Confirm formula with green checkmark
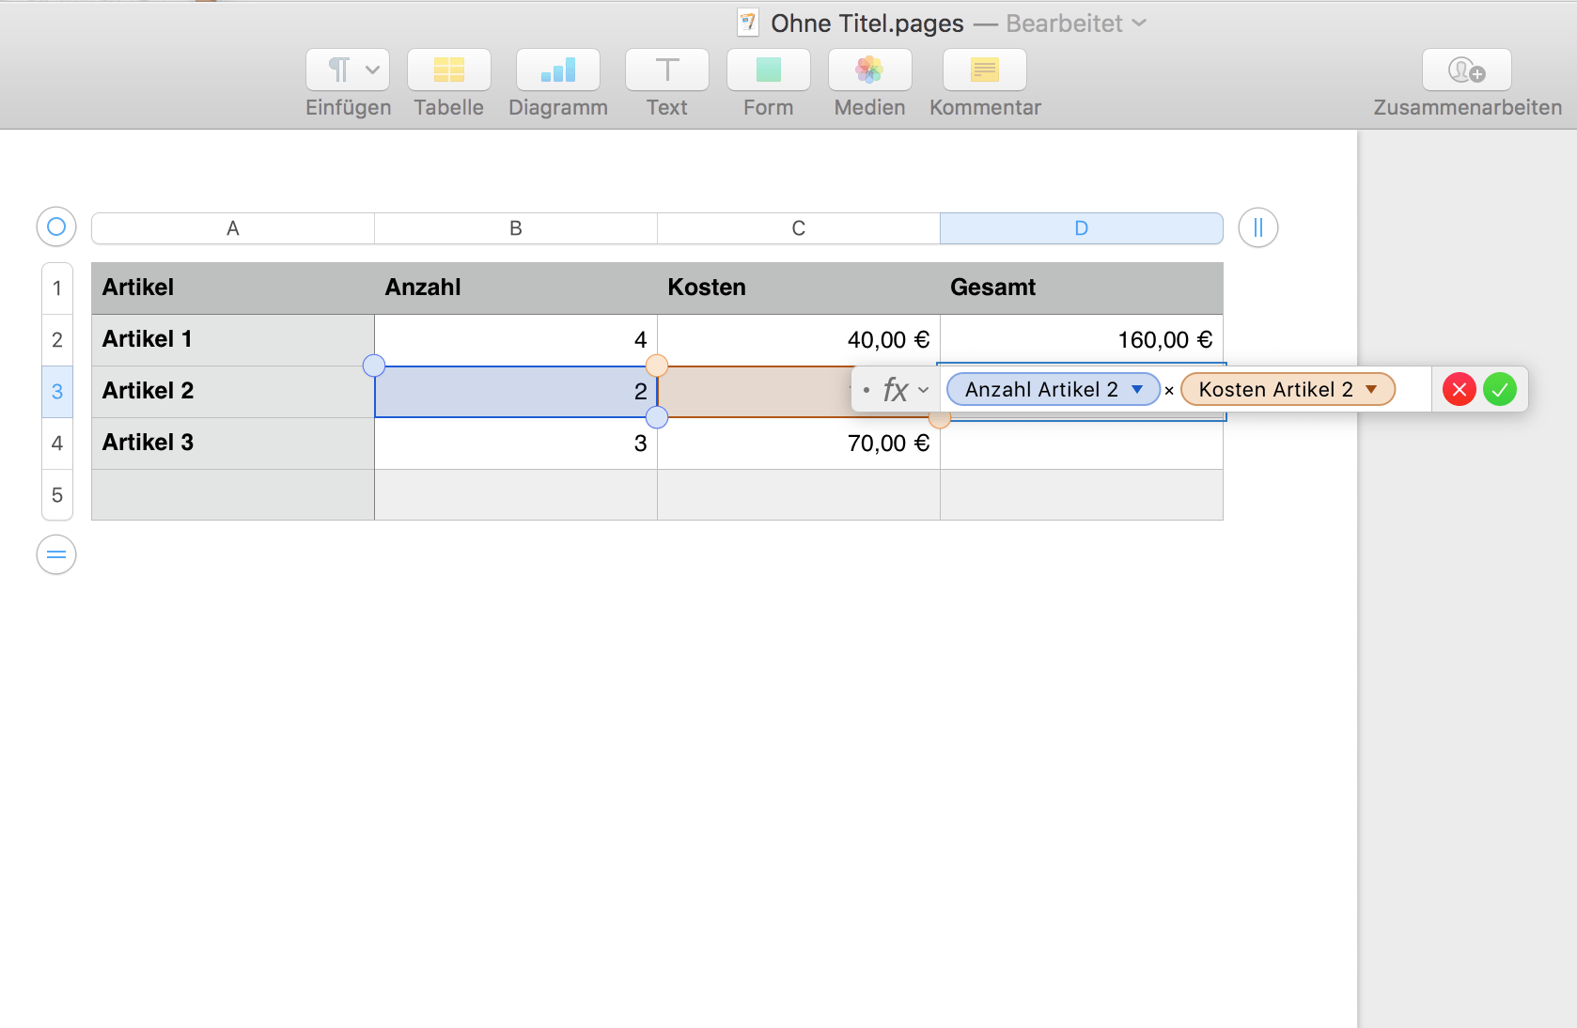The height and width of the screenshot is (1028, 1577). (1500, 389)
